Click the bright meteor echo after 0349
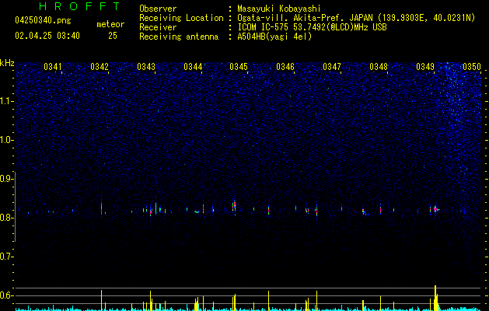The image size is (489, 311). tap(435, 209)
